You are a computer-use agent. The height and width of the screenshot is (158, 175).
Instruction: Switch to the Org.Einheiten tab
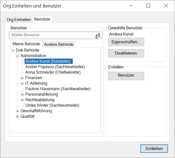(19, 20)
